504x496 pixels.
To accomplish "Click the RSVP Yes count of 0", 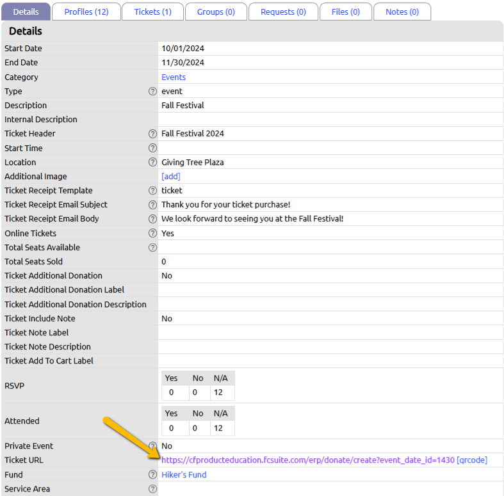I will (172, 392).
